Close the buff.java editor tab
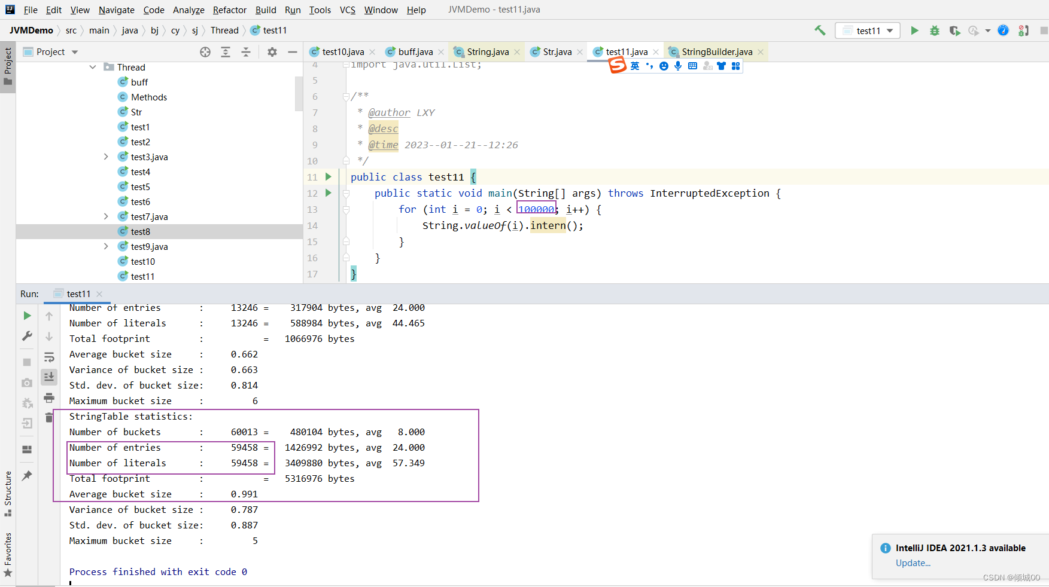The image size is (1049, 587). click(x=441, y=52)
